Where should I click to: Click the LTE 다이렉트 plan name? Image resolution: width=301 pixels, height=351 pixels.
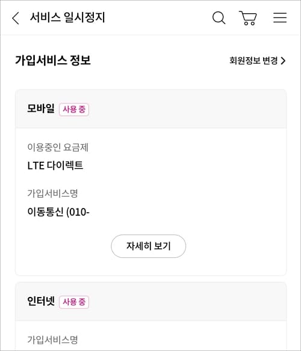pyautogui.click(x=55, y=166)
